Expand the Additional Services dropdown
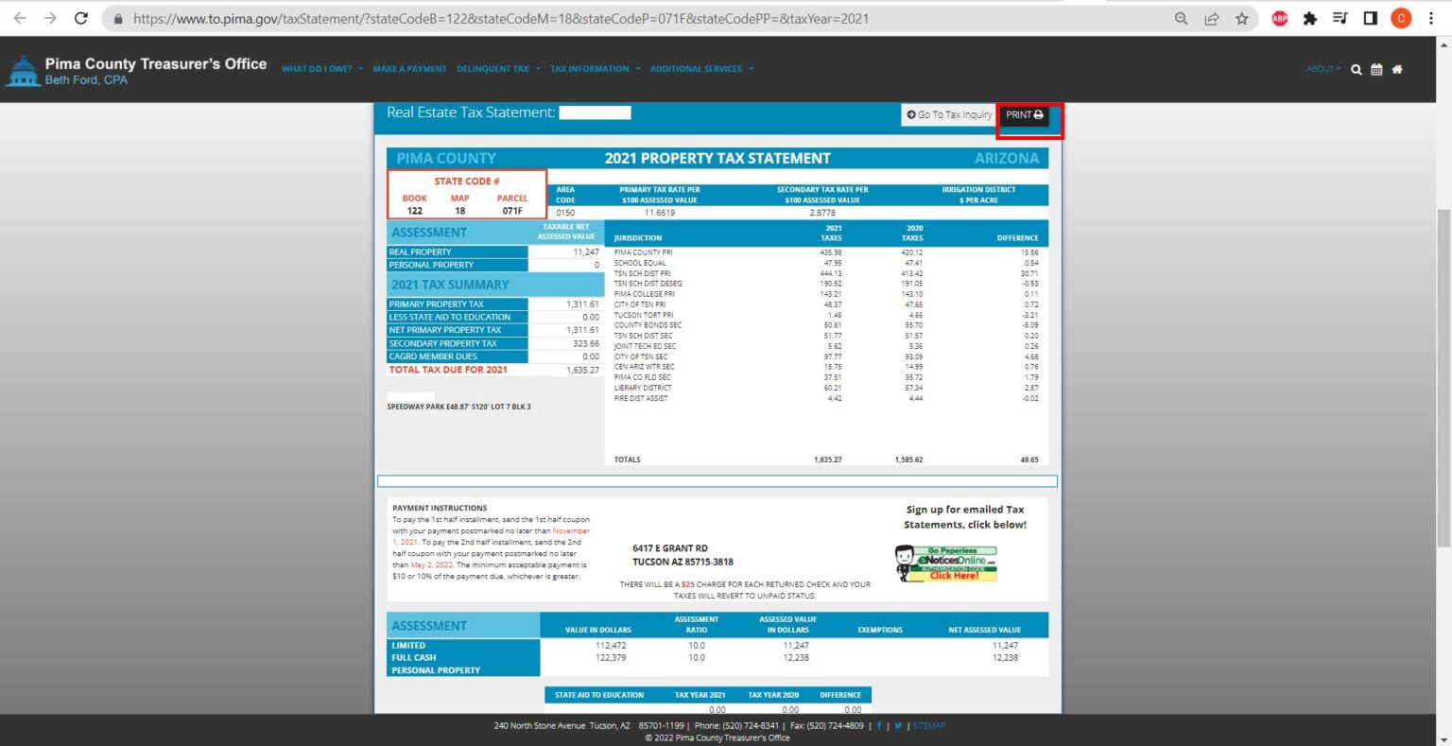 701,69
